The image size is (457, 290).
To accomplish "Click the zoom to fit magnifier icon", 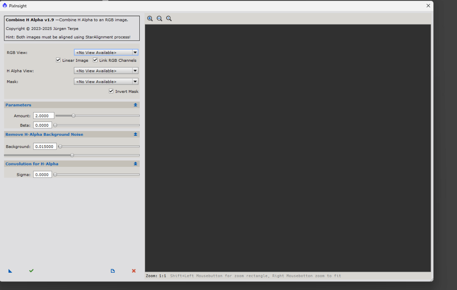I will coord(169,18).
